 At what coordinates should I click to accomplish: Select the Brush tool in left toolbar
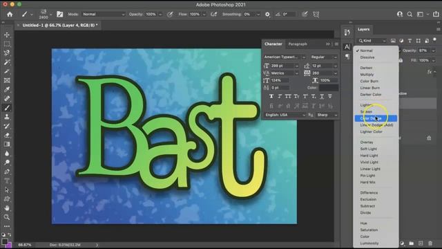coord(7,108)
